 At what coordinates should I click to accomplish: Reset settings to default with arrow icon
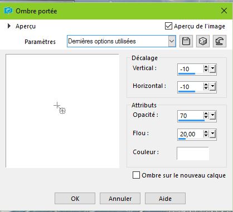pyautogui.click(x=220, y=41)
